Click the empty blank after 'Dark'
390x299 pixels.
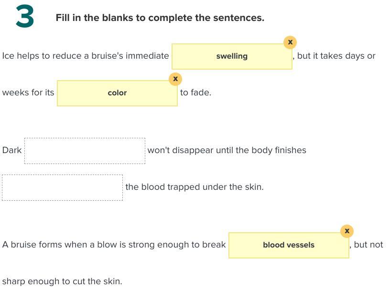tap(85, 151)
